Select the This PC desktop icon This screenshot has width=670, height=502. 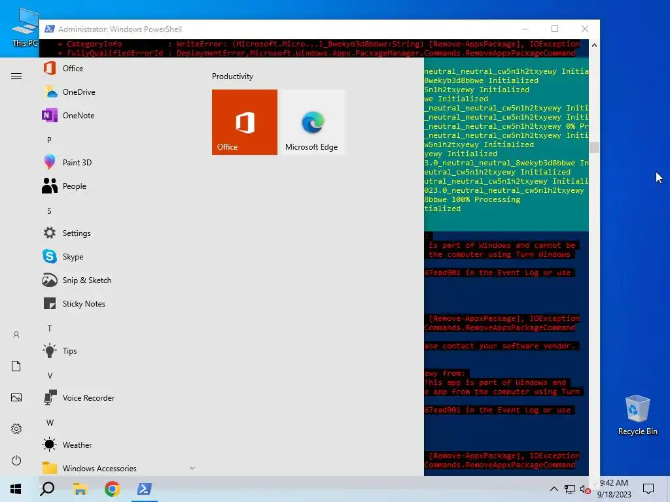(x=24, y=27)
